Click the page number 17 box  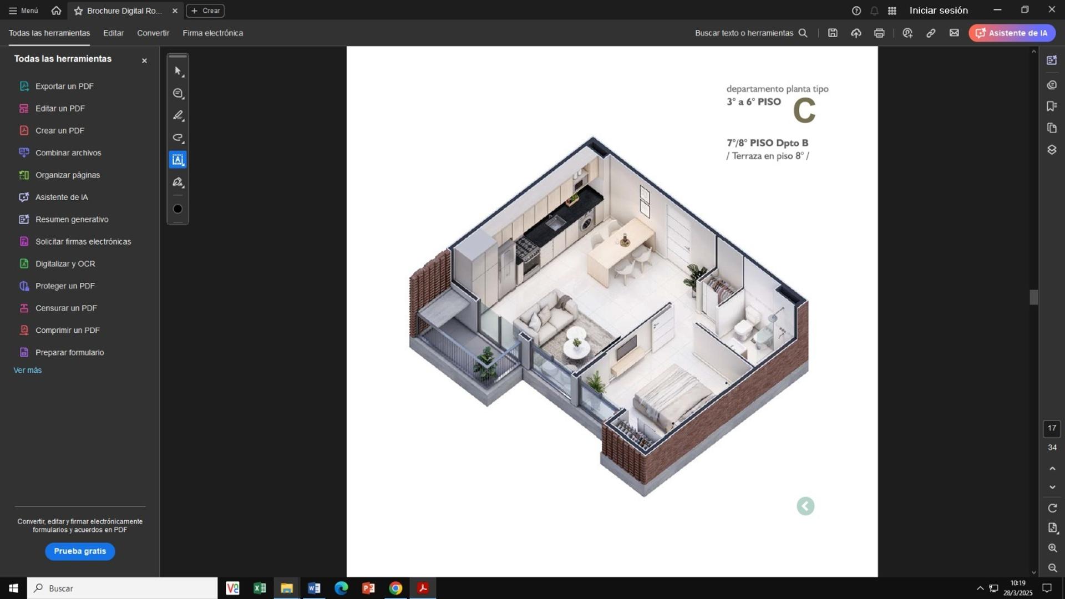(x=1052, y=428)
